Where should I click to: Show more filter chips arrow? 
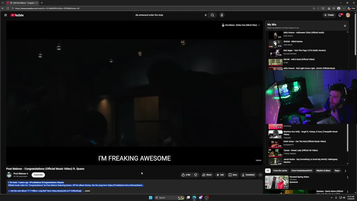click(345, 171)
